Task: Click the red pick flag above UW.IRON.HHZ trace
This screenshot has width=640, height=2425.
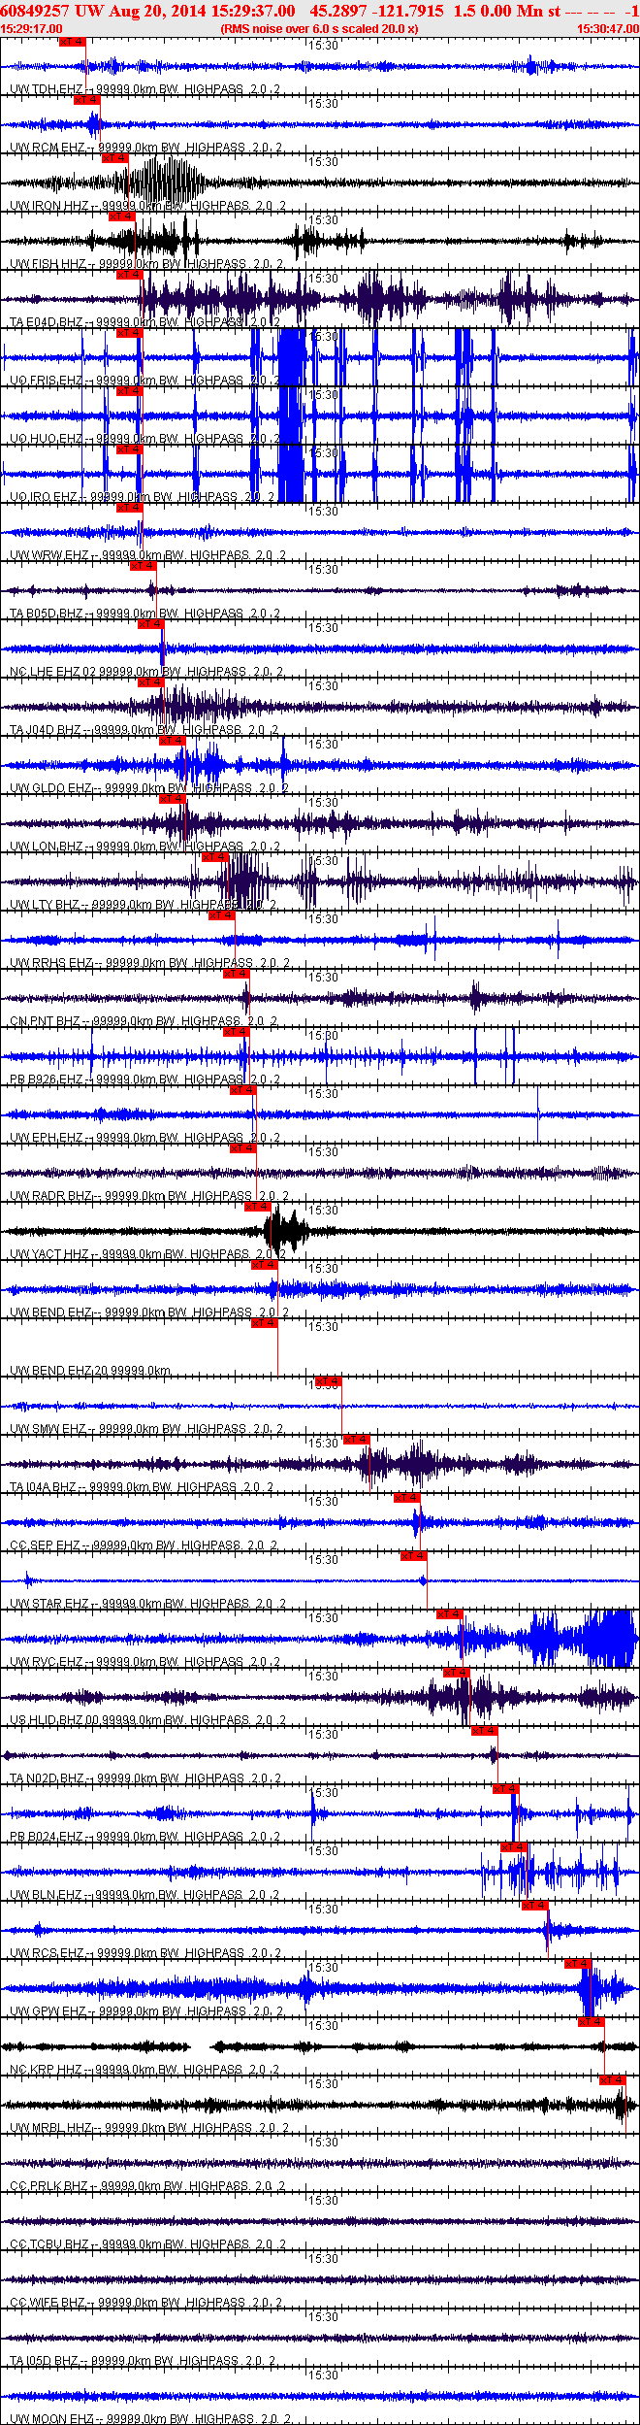Action: click(x=114, y=158)
